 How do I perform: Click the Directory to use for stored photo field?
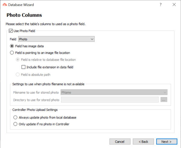pos(110,100)
